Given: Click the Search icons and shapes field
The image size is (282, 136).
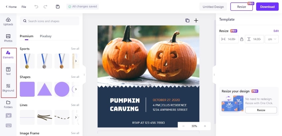Looking at the screenshot, I should tap(49, 21).
